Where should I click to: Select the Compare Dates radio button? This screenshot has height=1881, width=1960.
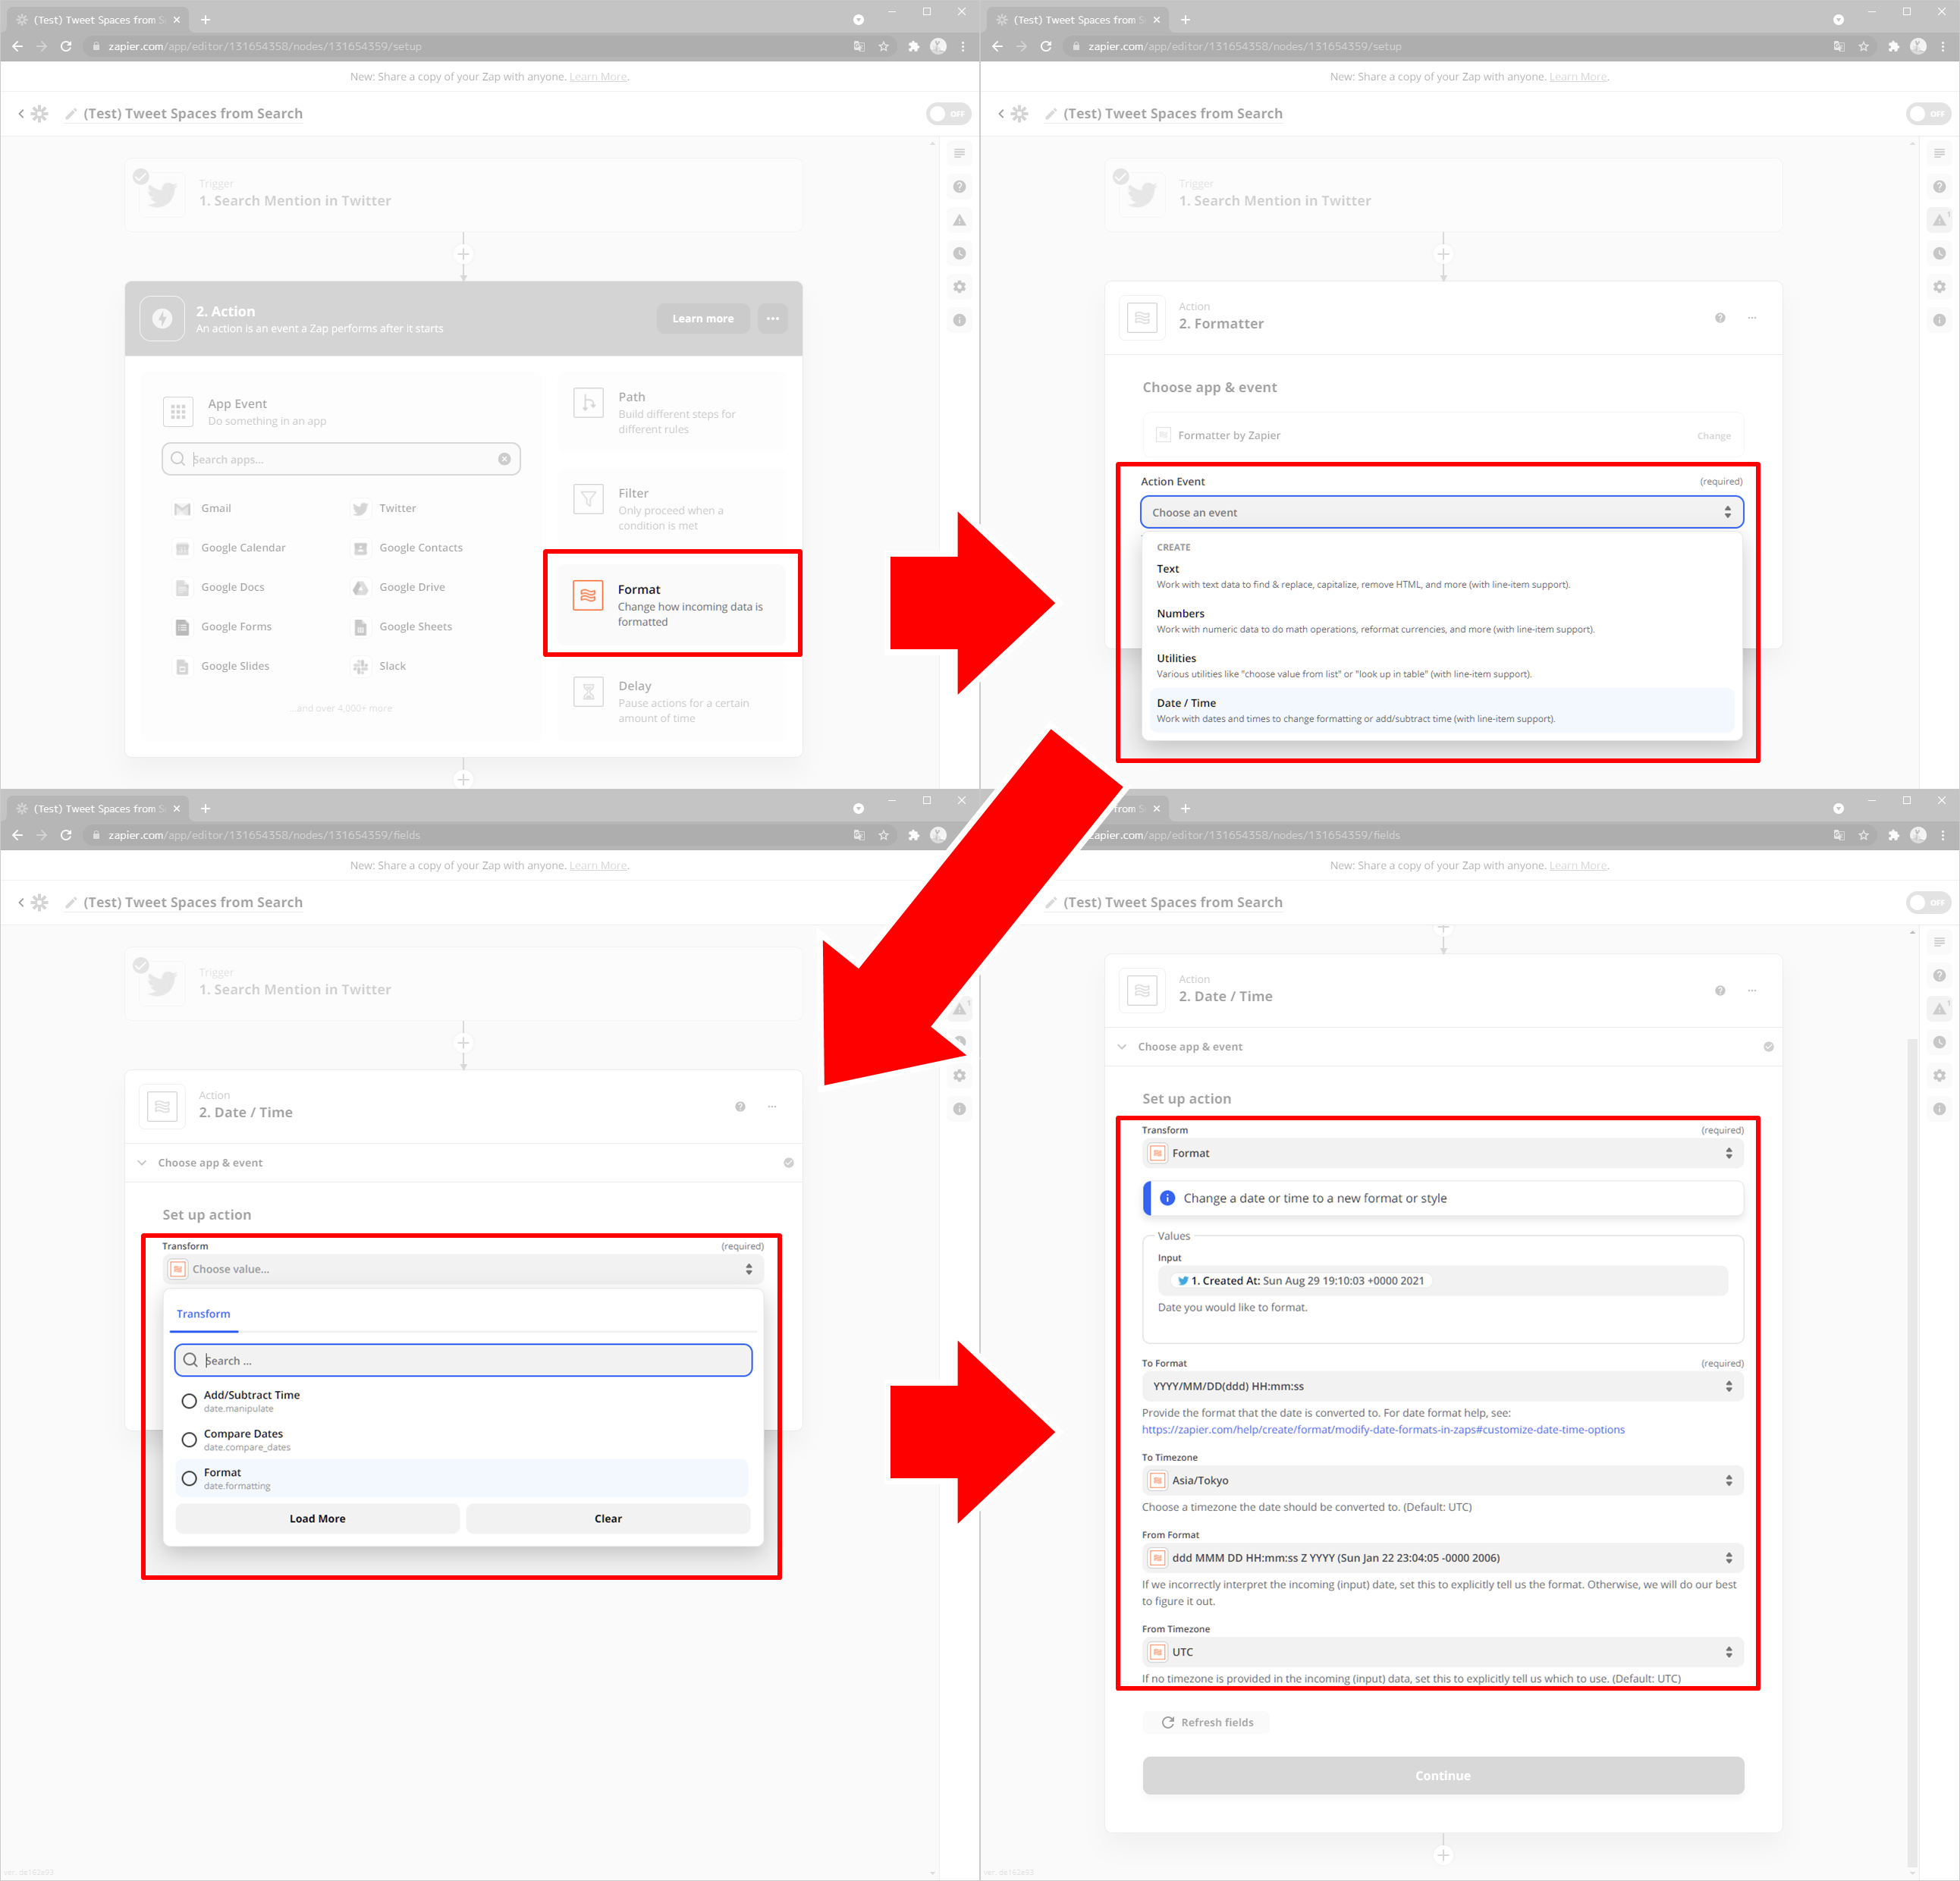click(x=189, y=1440)
